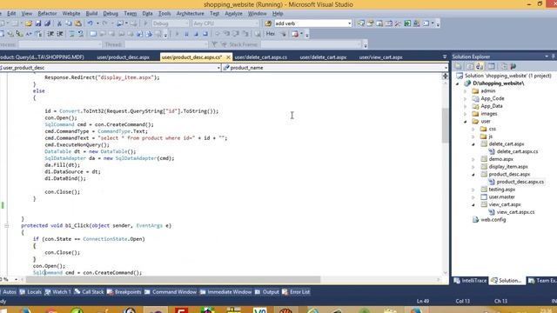Click the editor vertical scrollbar thumb
This screenshot has width=557, height=313.
click(445, 125)
